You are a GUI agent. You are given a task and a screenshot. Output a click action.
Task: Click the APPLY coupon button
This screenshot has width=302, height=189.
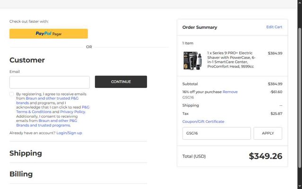[267, 133]
